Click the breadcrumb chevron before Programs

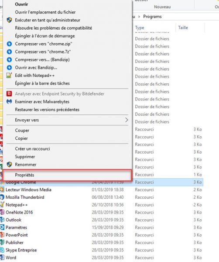139,17
